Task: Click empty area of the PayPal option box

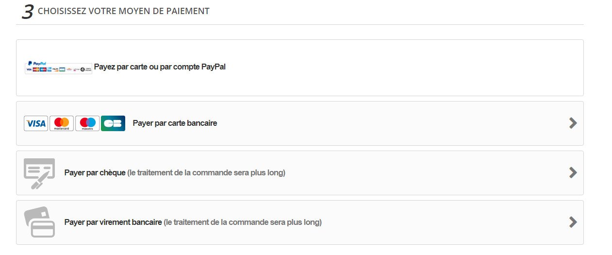Action: point(403,68)
